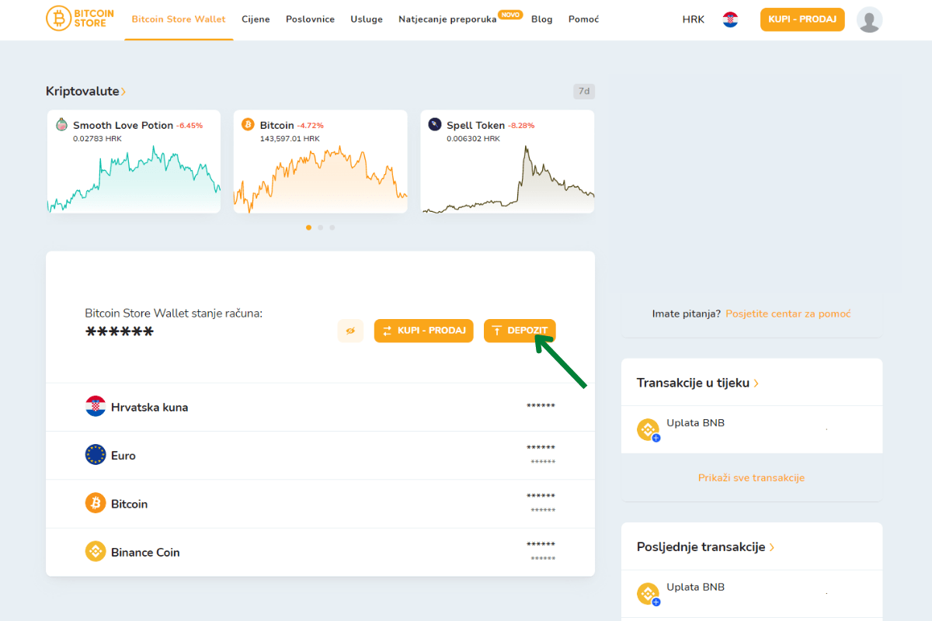
Task: Click the Spell Token icon
Action: tap(434, 124)
